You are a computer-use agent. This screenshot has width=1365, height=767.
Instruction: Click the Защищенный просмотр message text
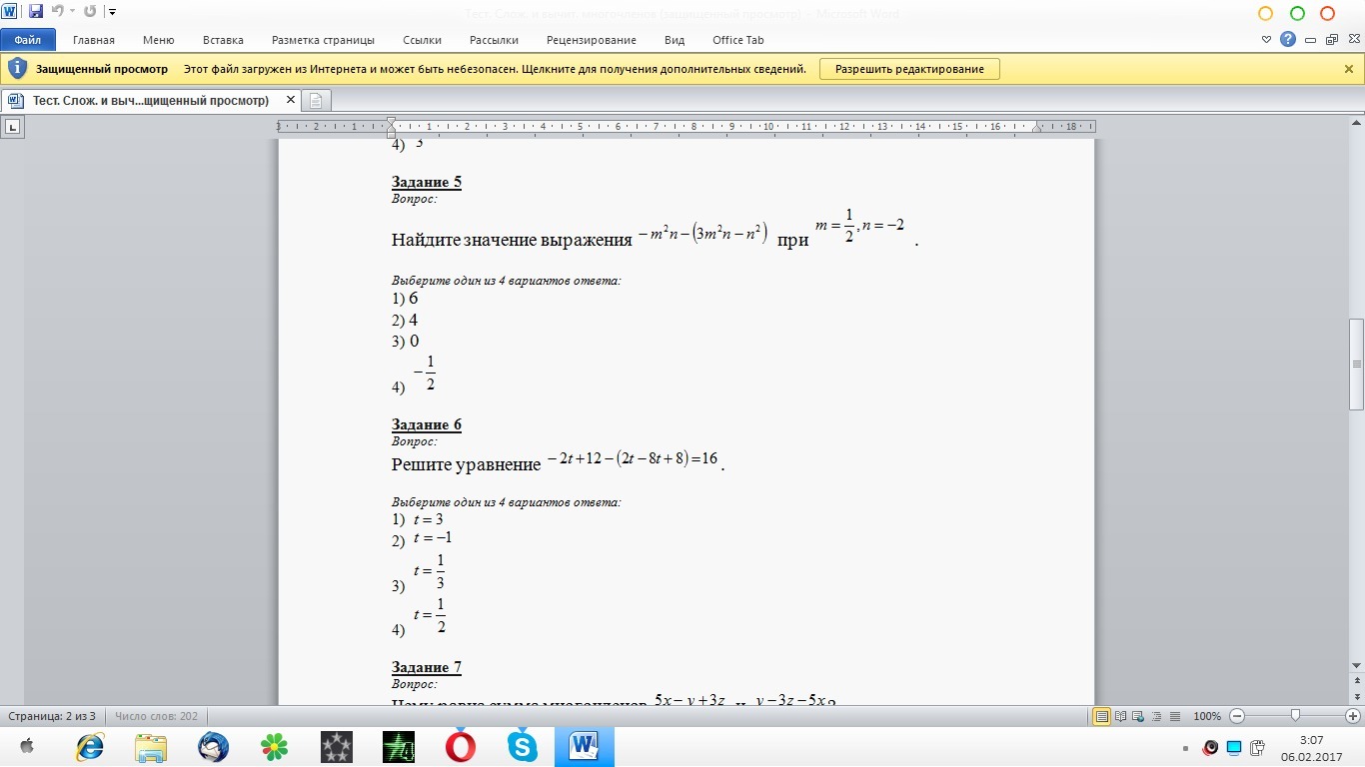[x=102, y=69]
